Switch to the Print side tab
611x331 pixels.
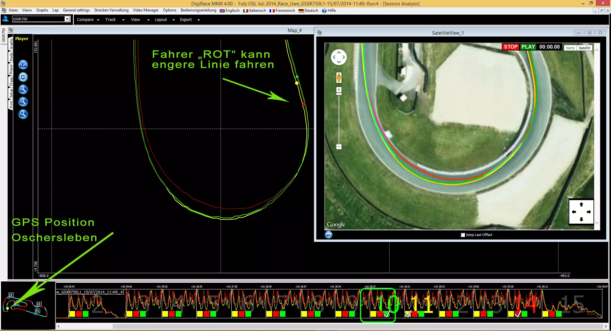pyautogui.click(x=11, y=104)
